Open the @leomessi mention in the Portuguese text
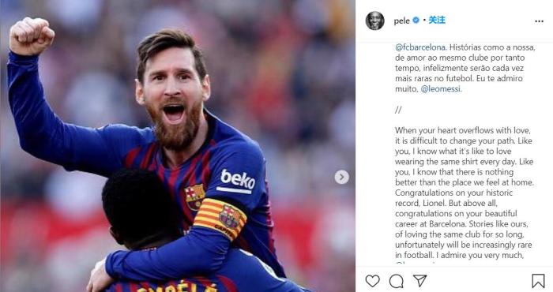 (x=441, y=88)
